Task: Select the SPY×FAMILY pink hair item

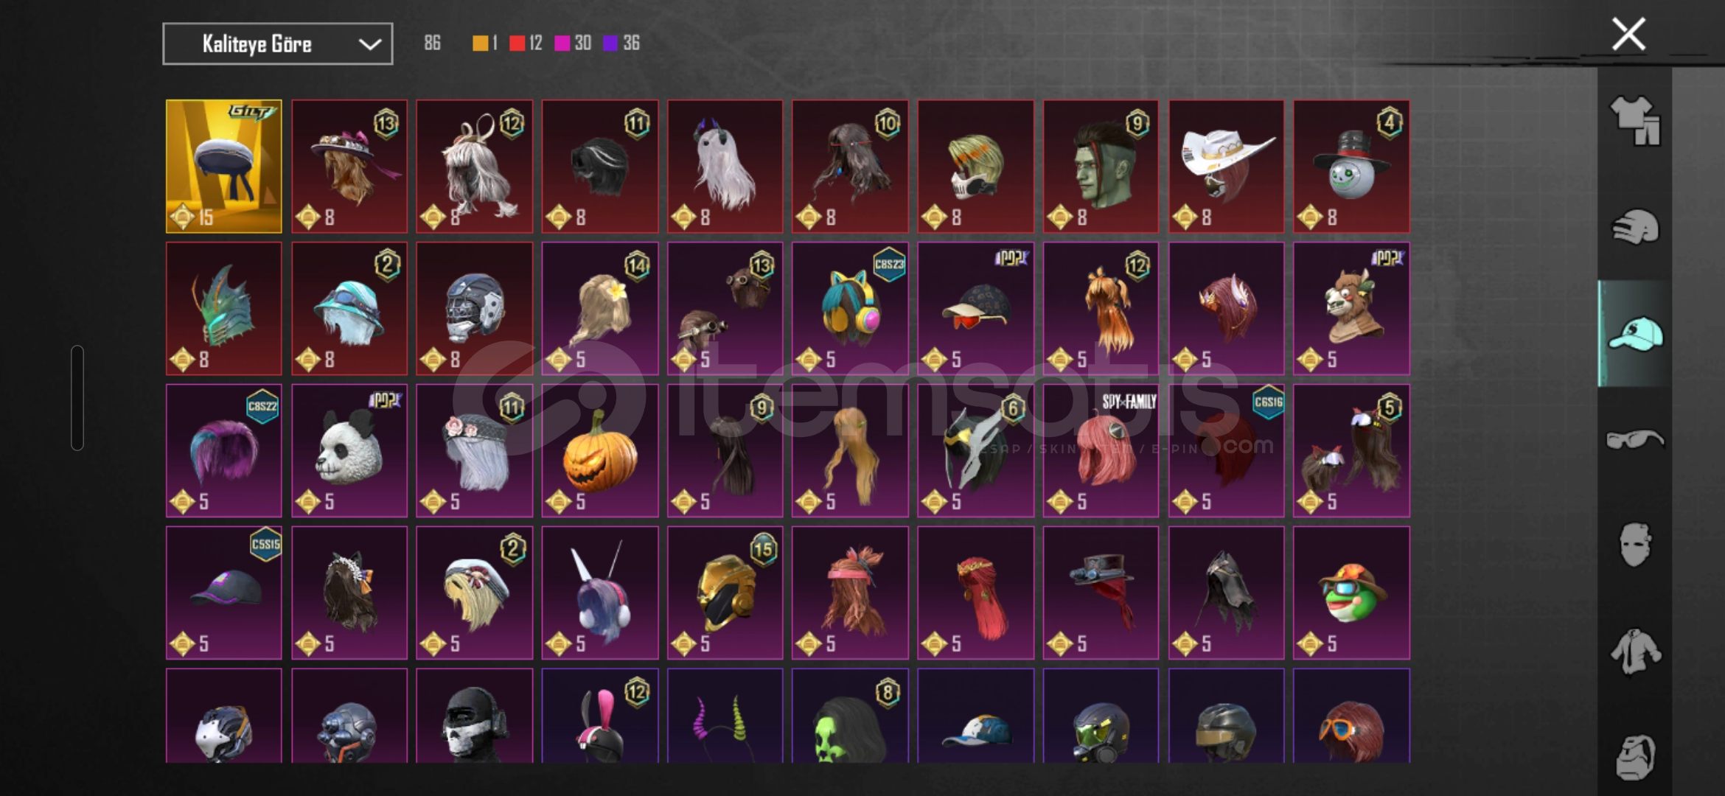Action: (1101, 450)
